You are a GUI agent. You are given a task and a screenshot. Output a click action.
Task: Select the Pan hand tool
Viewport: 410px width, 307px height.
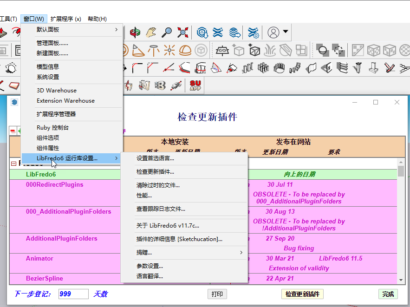151,33
